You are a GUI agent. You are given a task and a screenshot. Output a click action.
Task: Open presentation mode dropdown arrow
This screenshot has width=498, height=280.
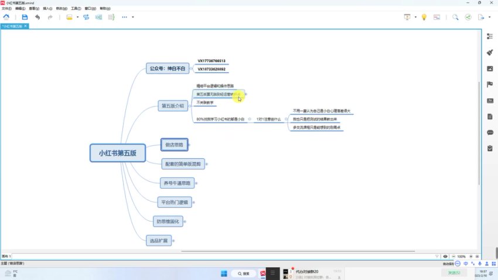(415, 17)
